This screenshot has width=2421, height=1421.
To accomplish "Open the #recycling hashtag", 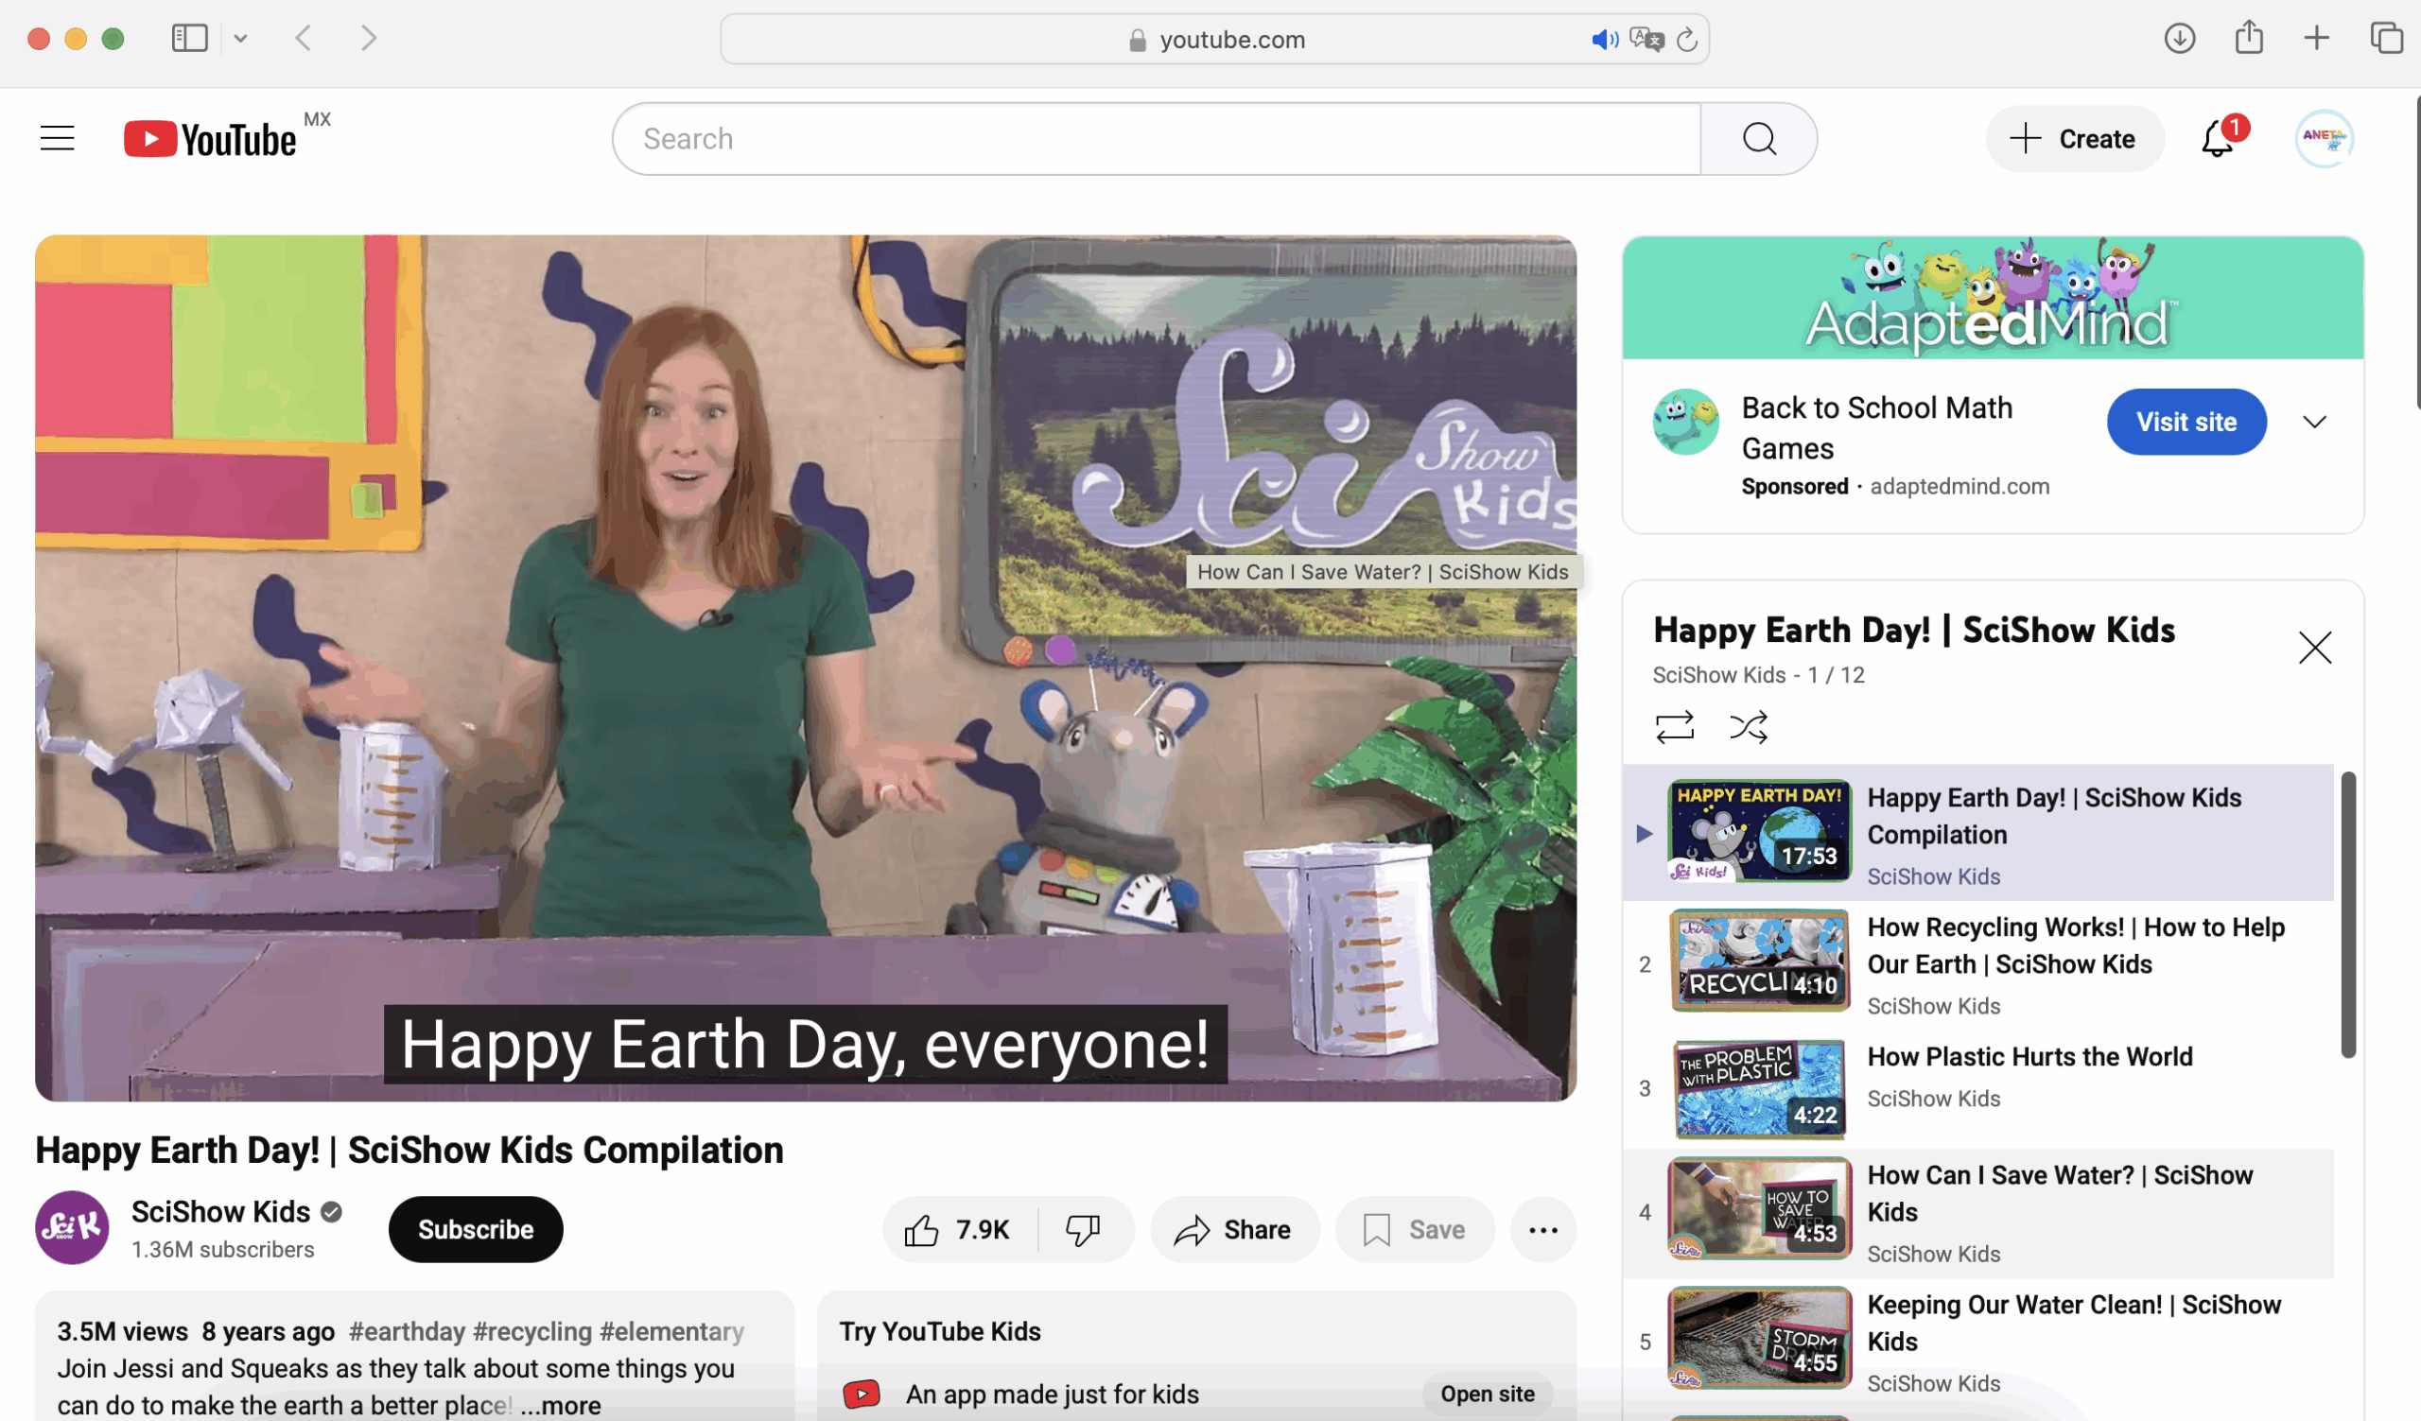I will 532,1332.
